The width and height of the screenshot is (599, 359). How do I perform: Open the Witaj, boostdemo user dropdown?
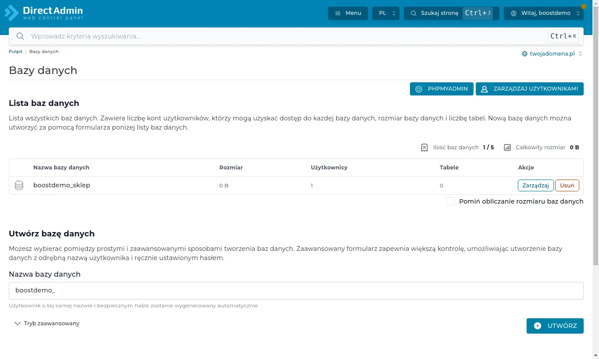pyautogui.click(x=544, y=13)
